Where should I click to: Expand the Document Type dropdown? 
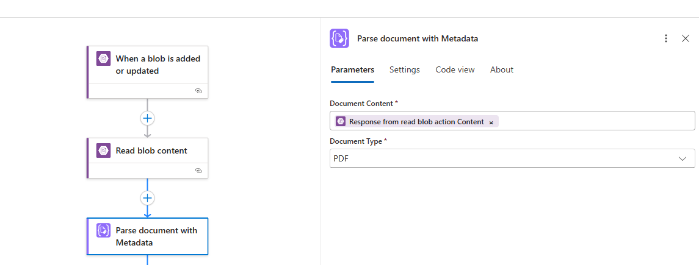(x=682, y=159)
